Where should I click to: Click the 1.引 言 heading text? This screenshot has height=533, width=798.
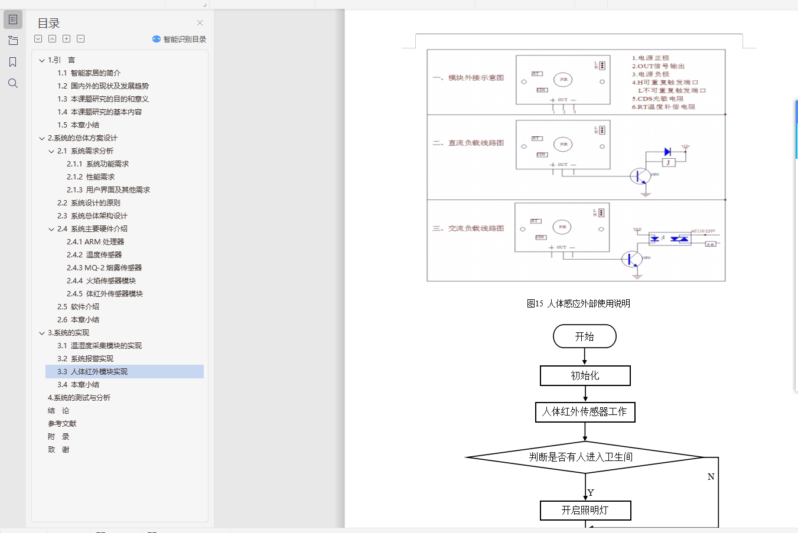point(61,60)
